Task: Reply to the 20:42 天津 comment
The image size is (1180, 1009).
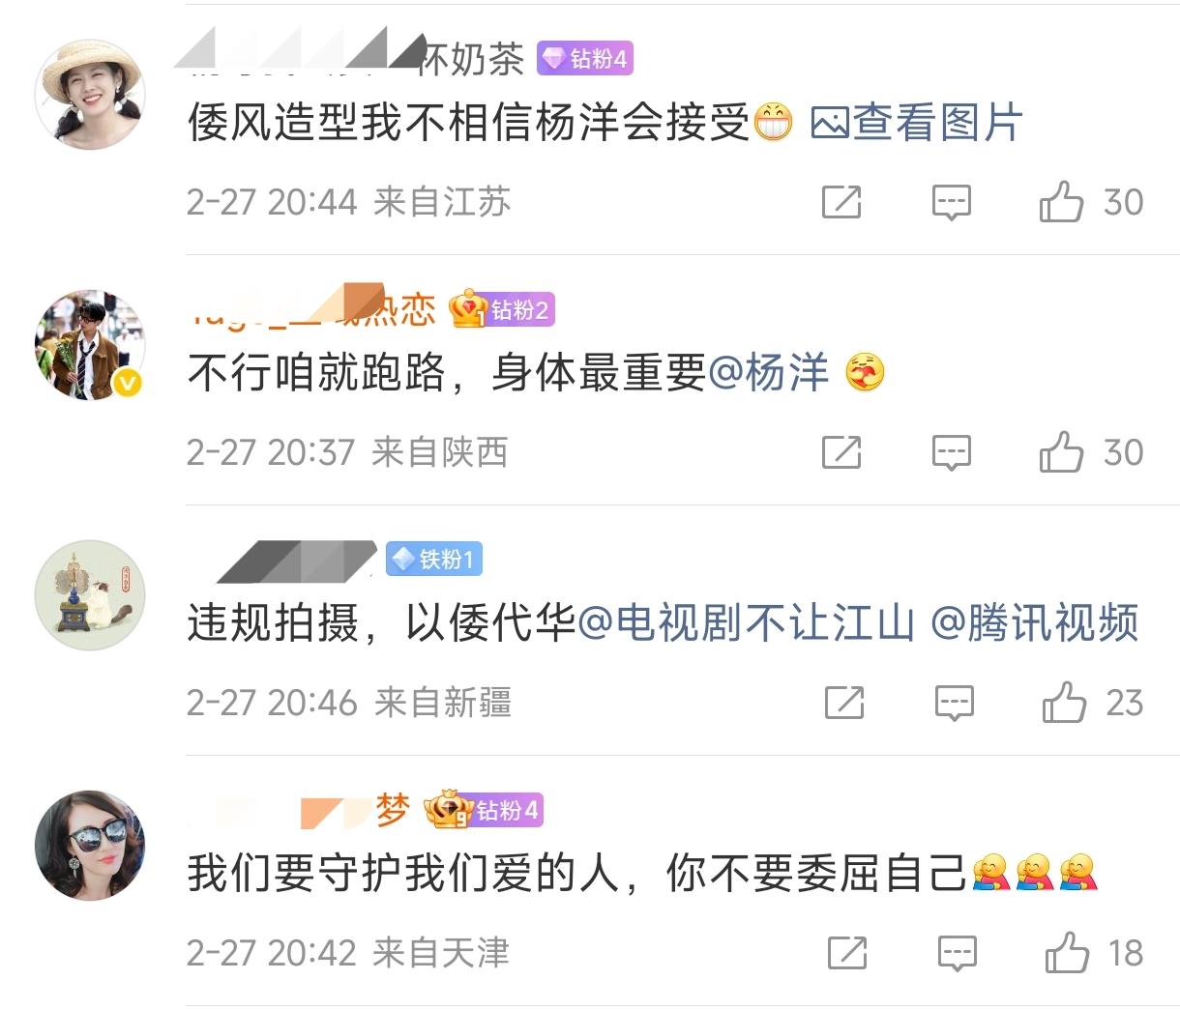Action: [x=958, y=953]
